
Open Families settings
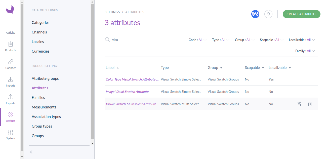[38, 98]
